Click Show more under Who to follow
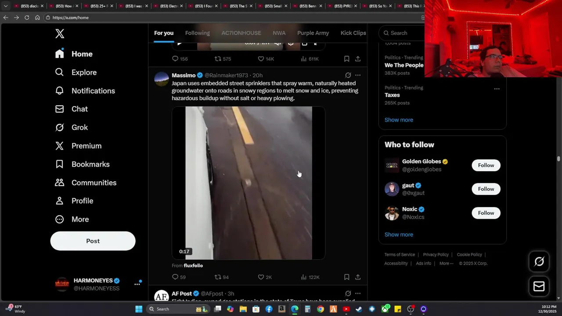This screenshot has height=316, width=562. (x=399, y=234)
